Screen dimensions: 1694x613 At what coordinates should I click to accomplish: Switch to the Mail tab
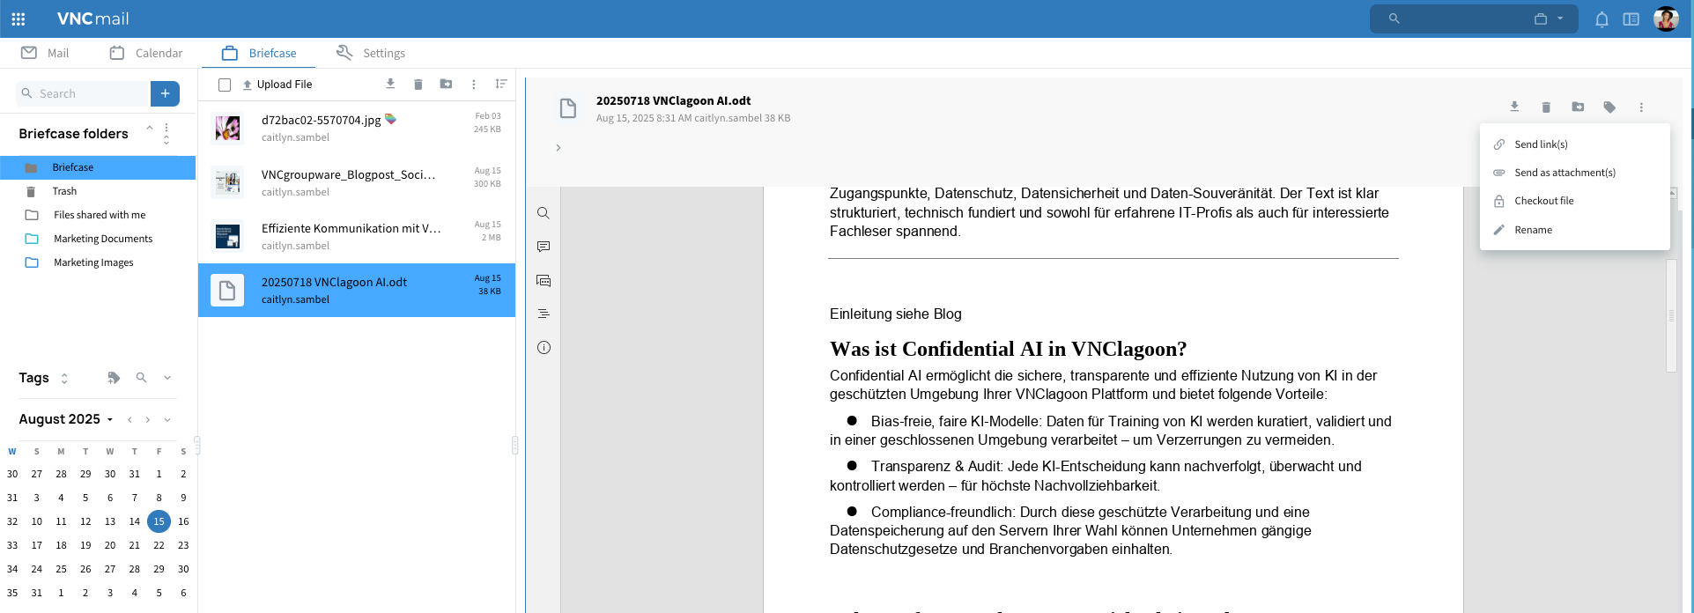(x=45, y=53)
